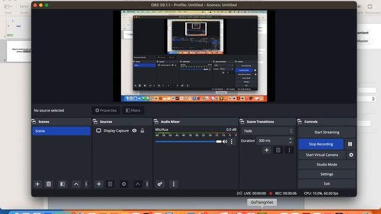Add a new source with plus icon
Screen dimensions: 381x214
pos(99,184)
